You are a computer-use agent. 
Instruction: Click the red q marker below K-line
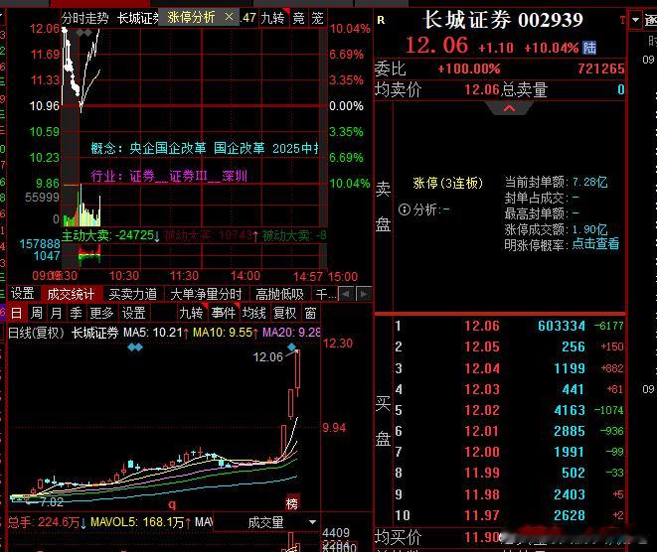(x=172, y=504)
